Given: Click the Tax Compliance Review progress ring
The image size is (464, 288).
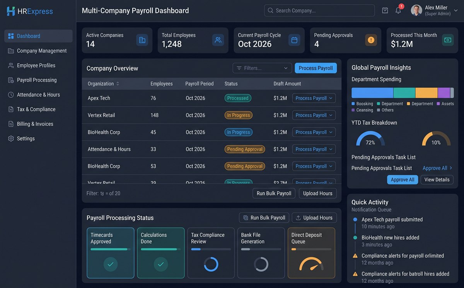Looking at the screenshot, I should (211, 264).
